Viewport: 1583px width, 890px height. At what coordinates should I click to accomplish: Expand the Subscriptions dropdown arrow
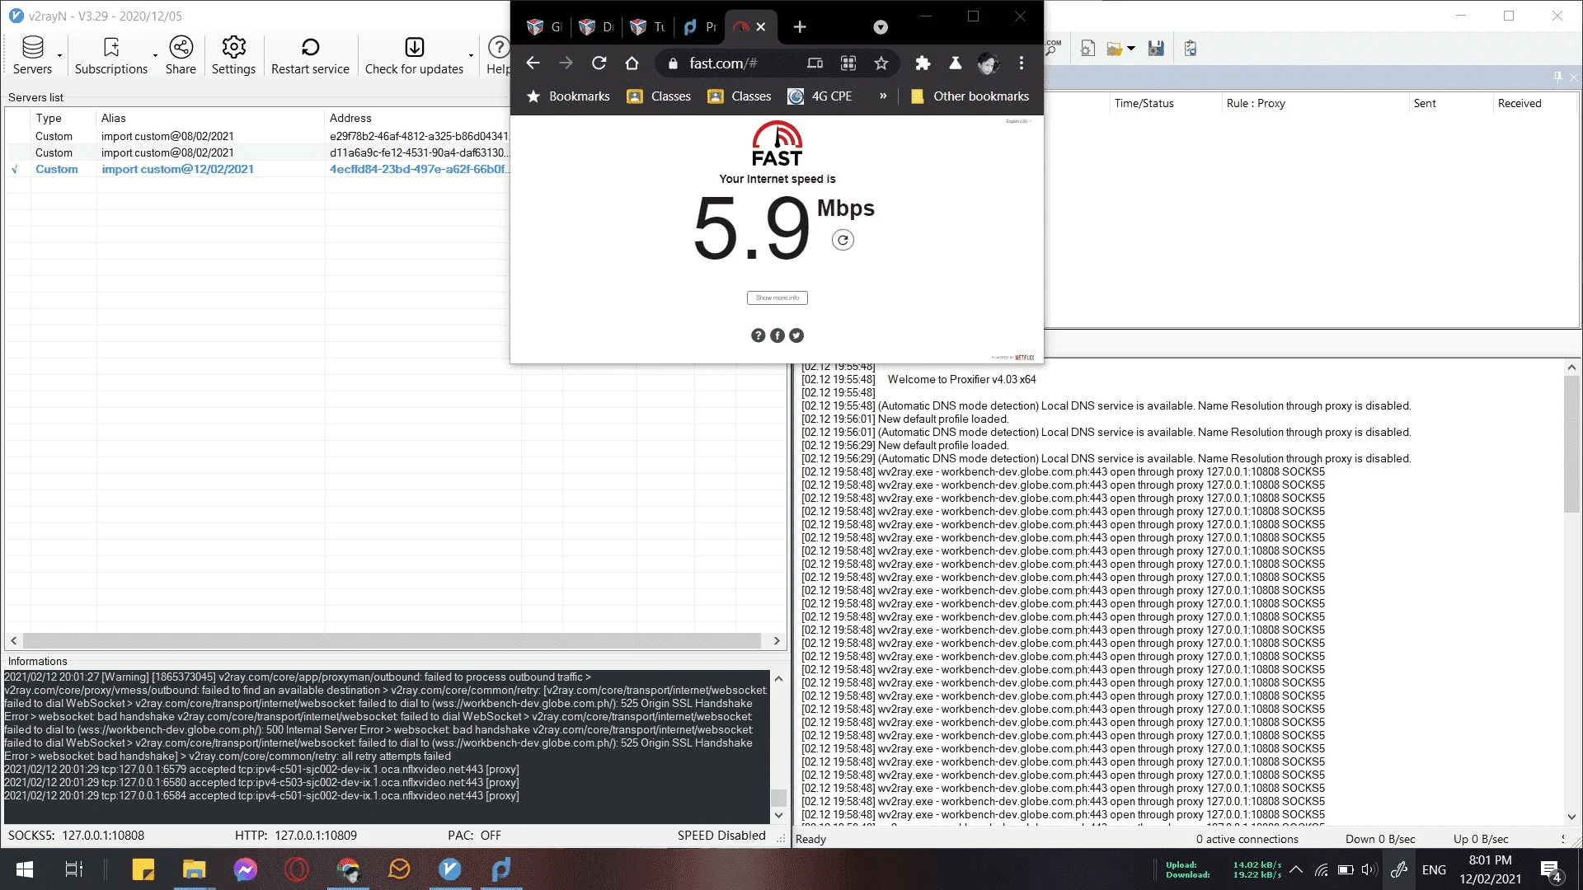(155, 56)
